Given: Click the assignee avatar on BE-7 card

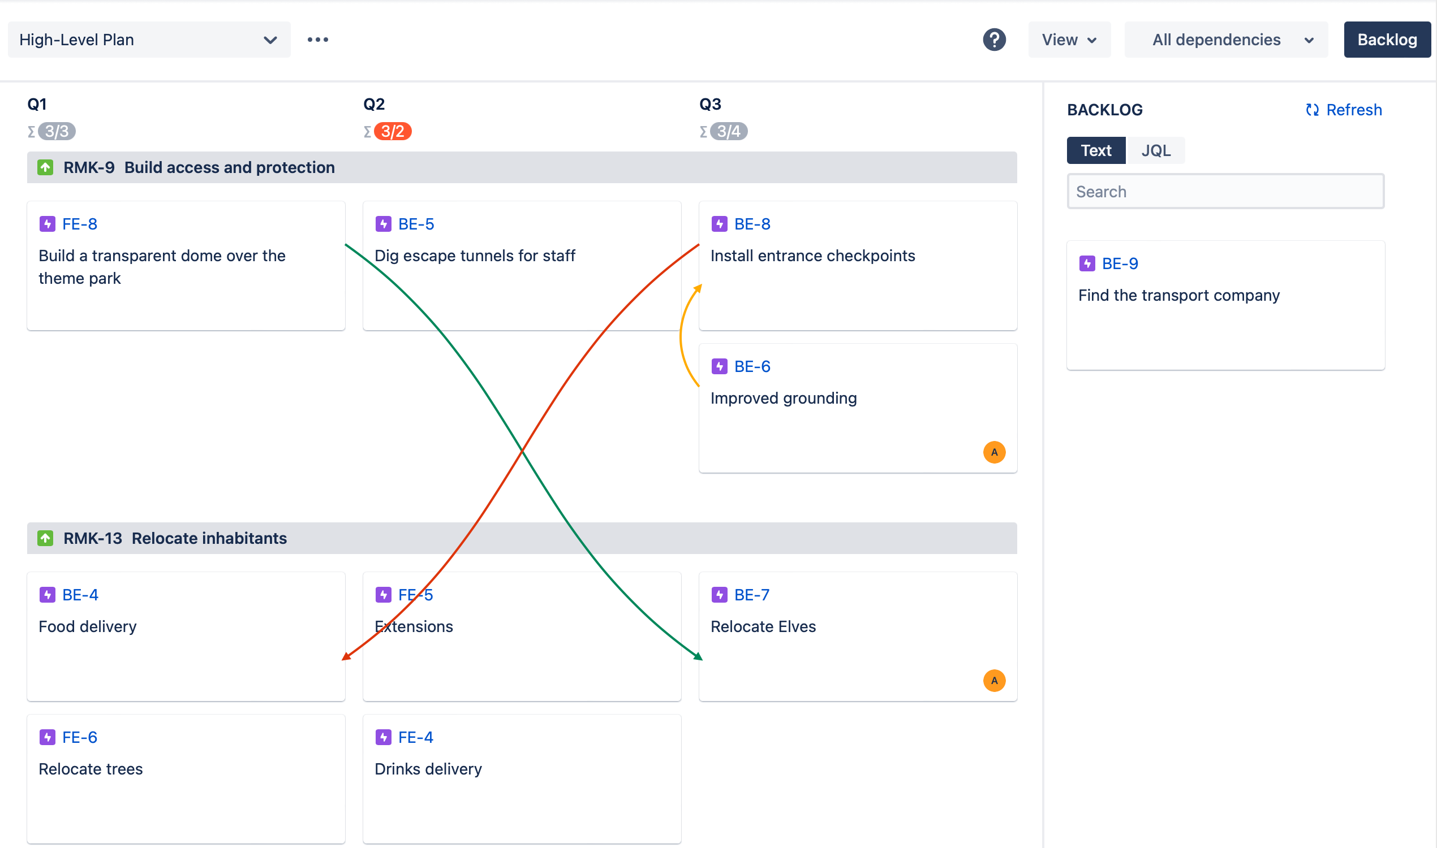Looking at the screenshot, I should pyautogui.click(x=994, y=680).
